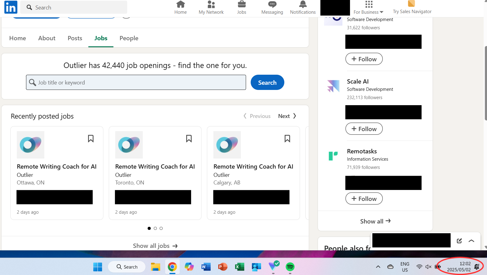Image resolution: width=487 pixels, height=275 pixels.
Task: Open PowerPoint from the taskbar
Action: tap(223, 267)
